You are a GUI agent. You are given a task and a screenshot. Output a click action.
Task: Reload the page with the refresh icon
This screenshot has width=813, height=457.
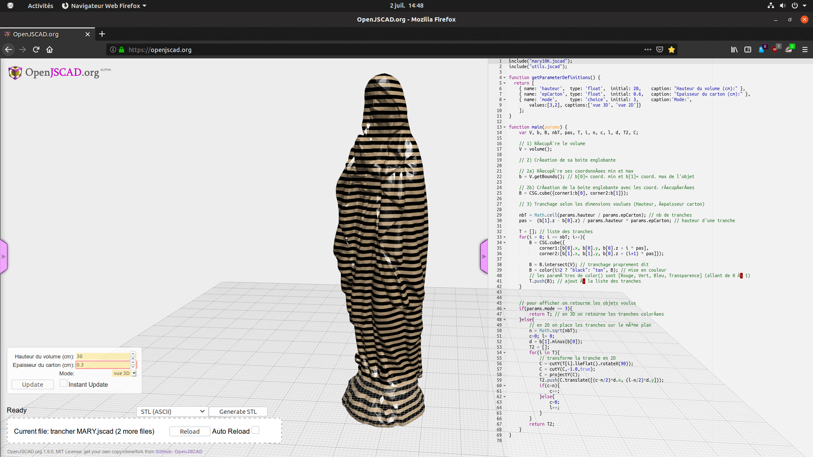coord(36,50)
